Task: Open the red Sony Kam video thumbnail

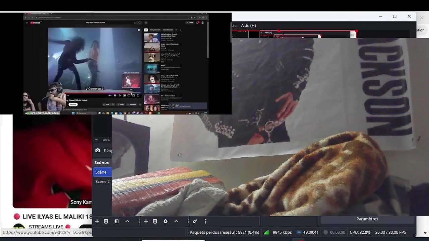Action: click(52, 161)
